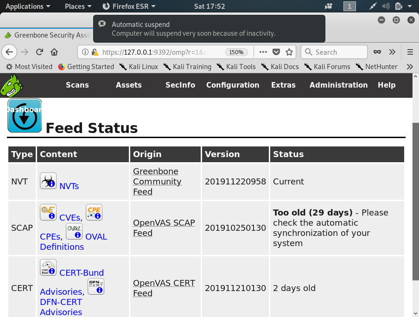Open the NetHunter bookmark
419x317 pixels.
click(376, 67)
